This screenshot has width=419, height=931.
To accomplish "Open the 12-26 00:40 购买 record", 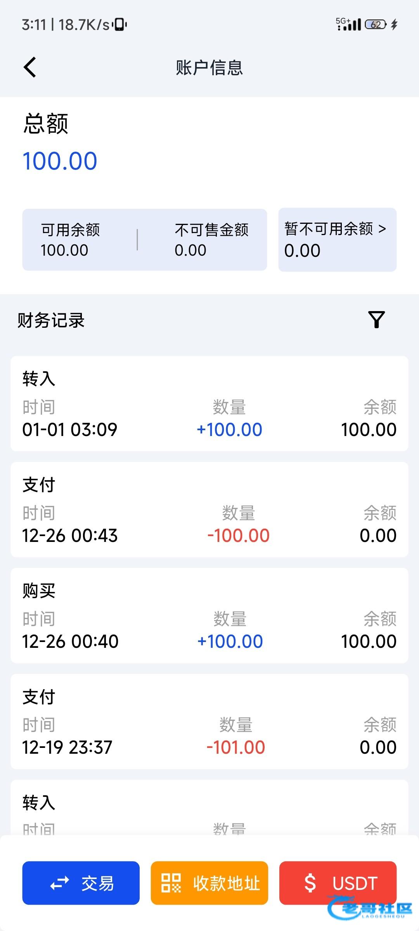I will tap(209, 615).
